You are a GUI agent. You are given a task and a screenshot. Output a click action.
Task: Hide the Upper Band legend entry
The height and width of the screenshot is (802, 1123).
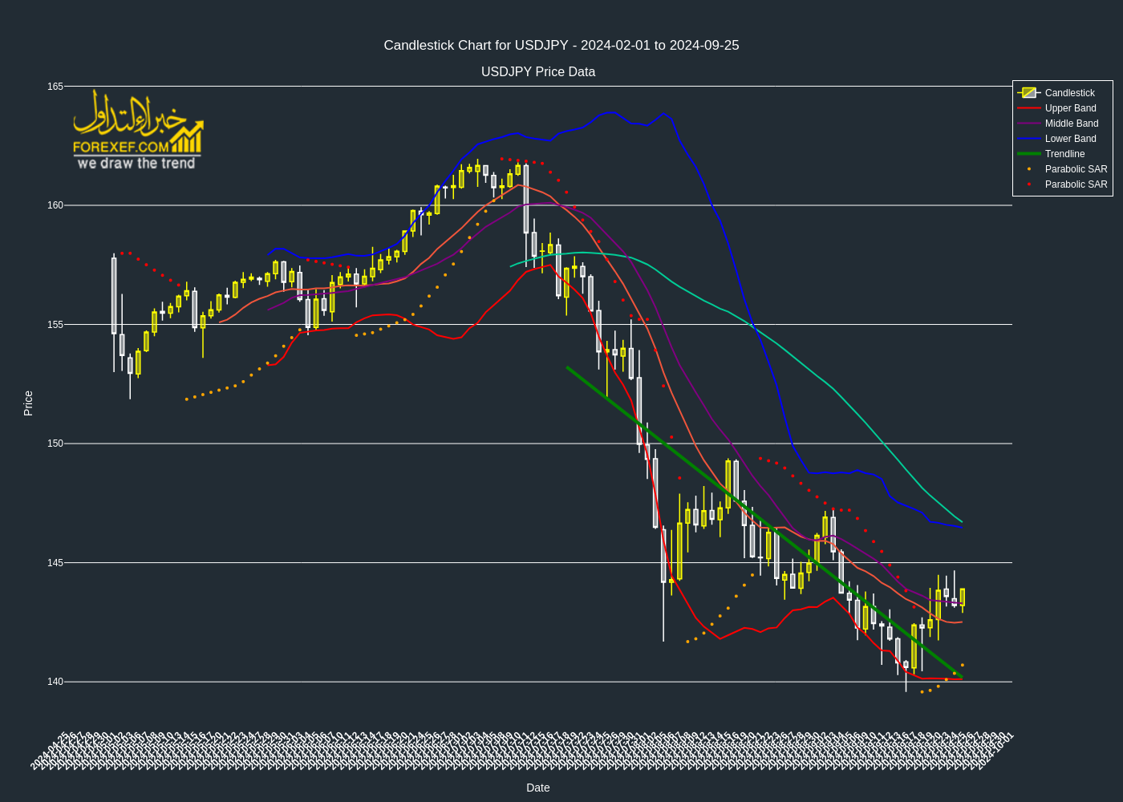tap(1062, 108)
